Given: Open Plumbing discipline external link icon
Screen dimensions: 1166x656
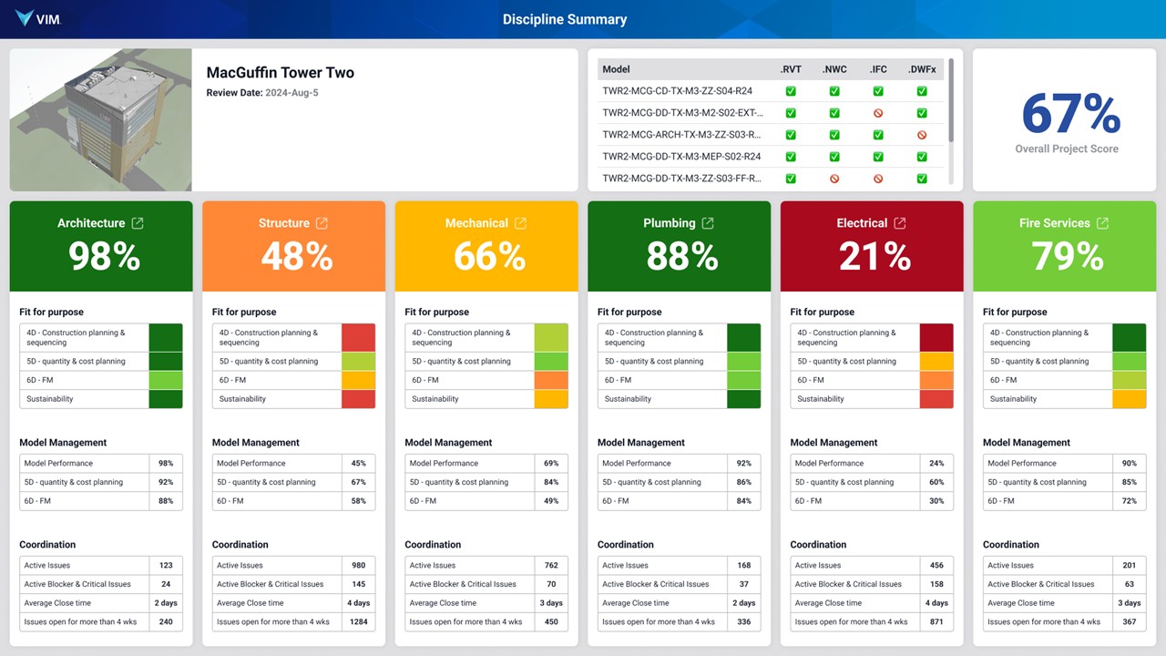Looking at the screenshot, I should point(708,223).
